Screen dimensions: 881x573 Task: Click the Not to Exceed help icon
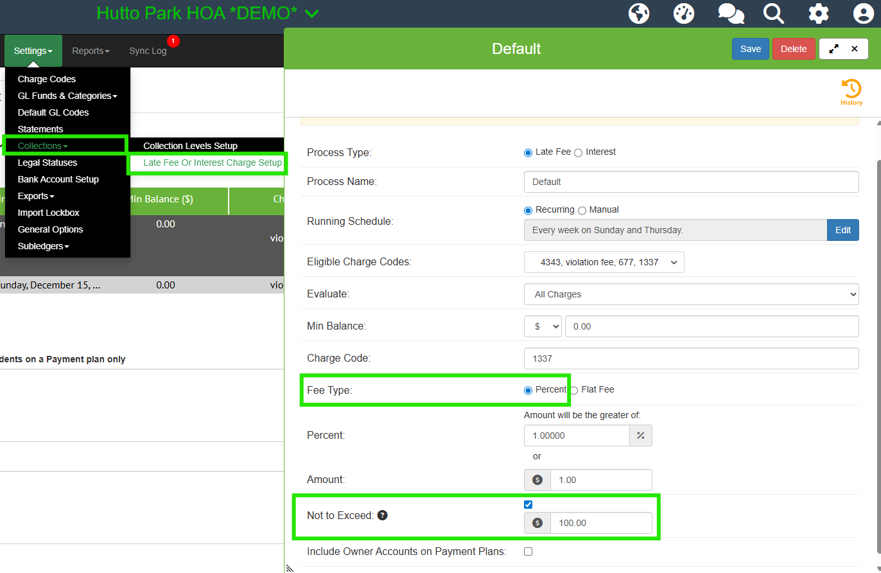382,515
